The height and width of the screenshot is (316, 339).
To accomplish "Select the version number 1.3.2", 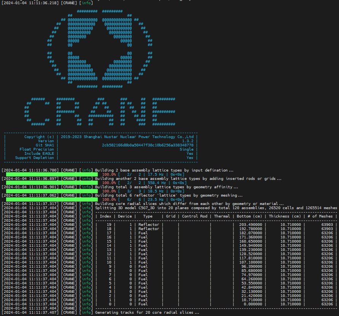I will tap(187, 141).
